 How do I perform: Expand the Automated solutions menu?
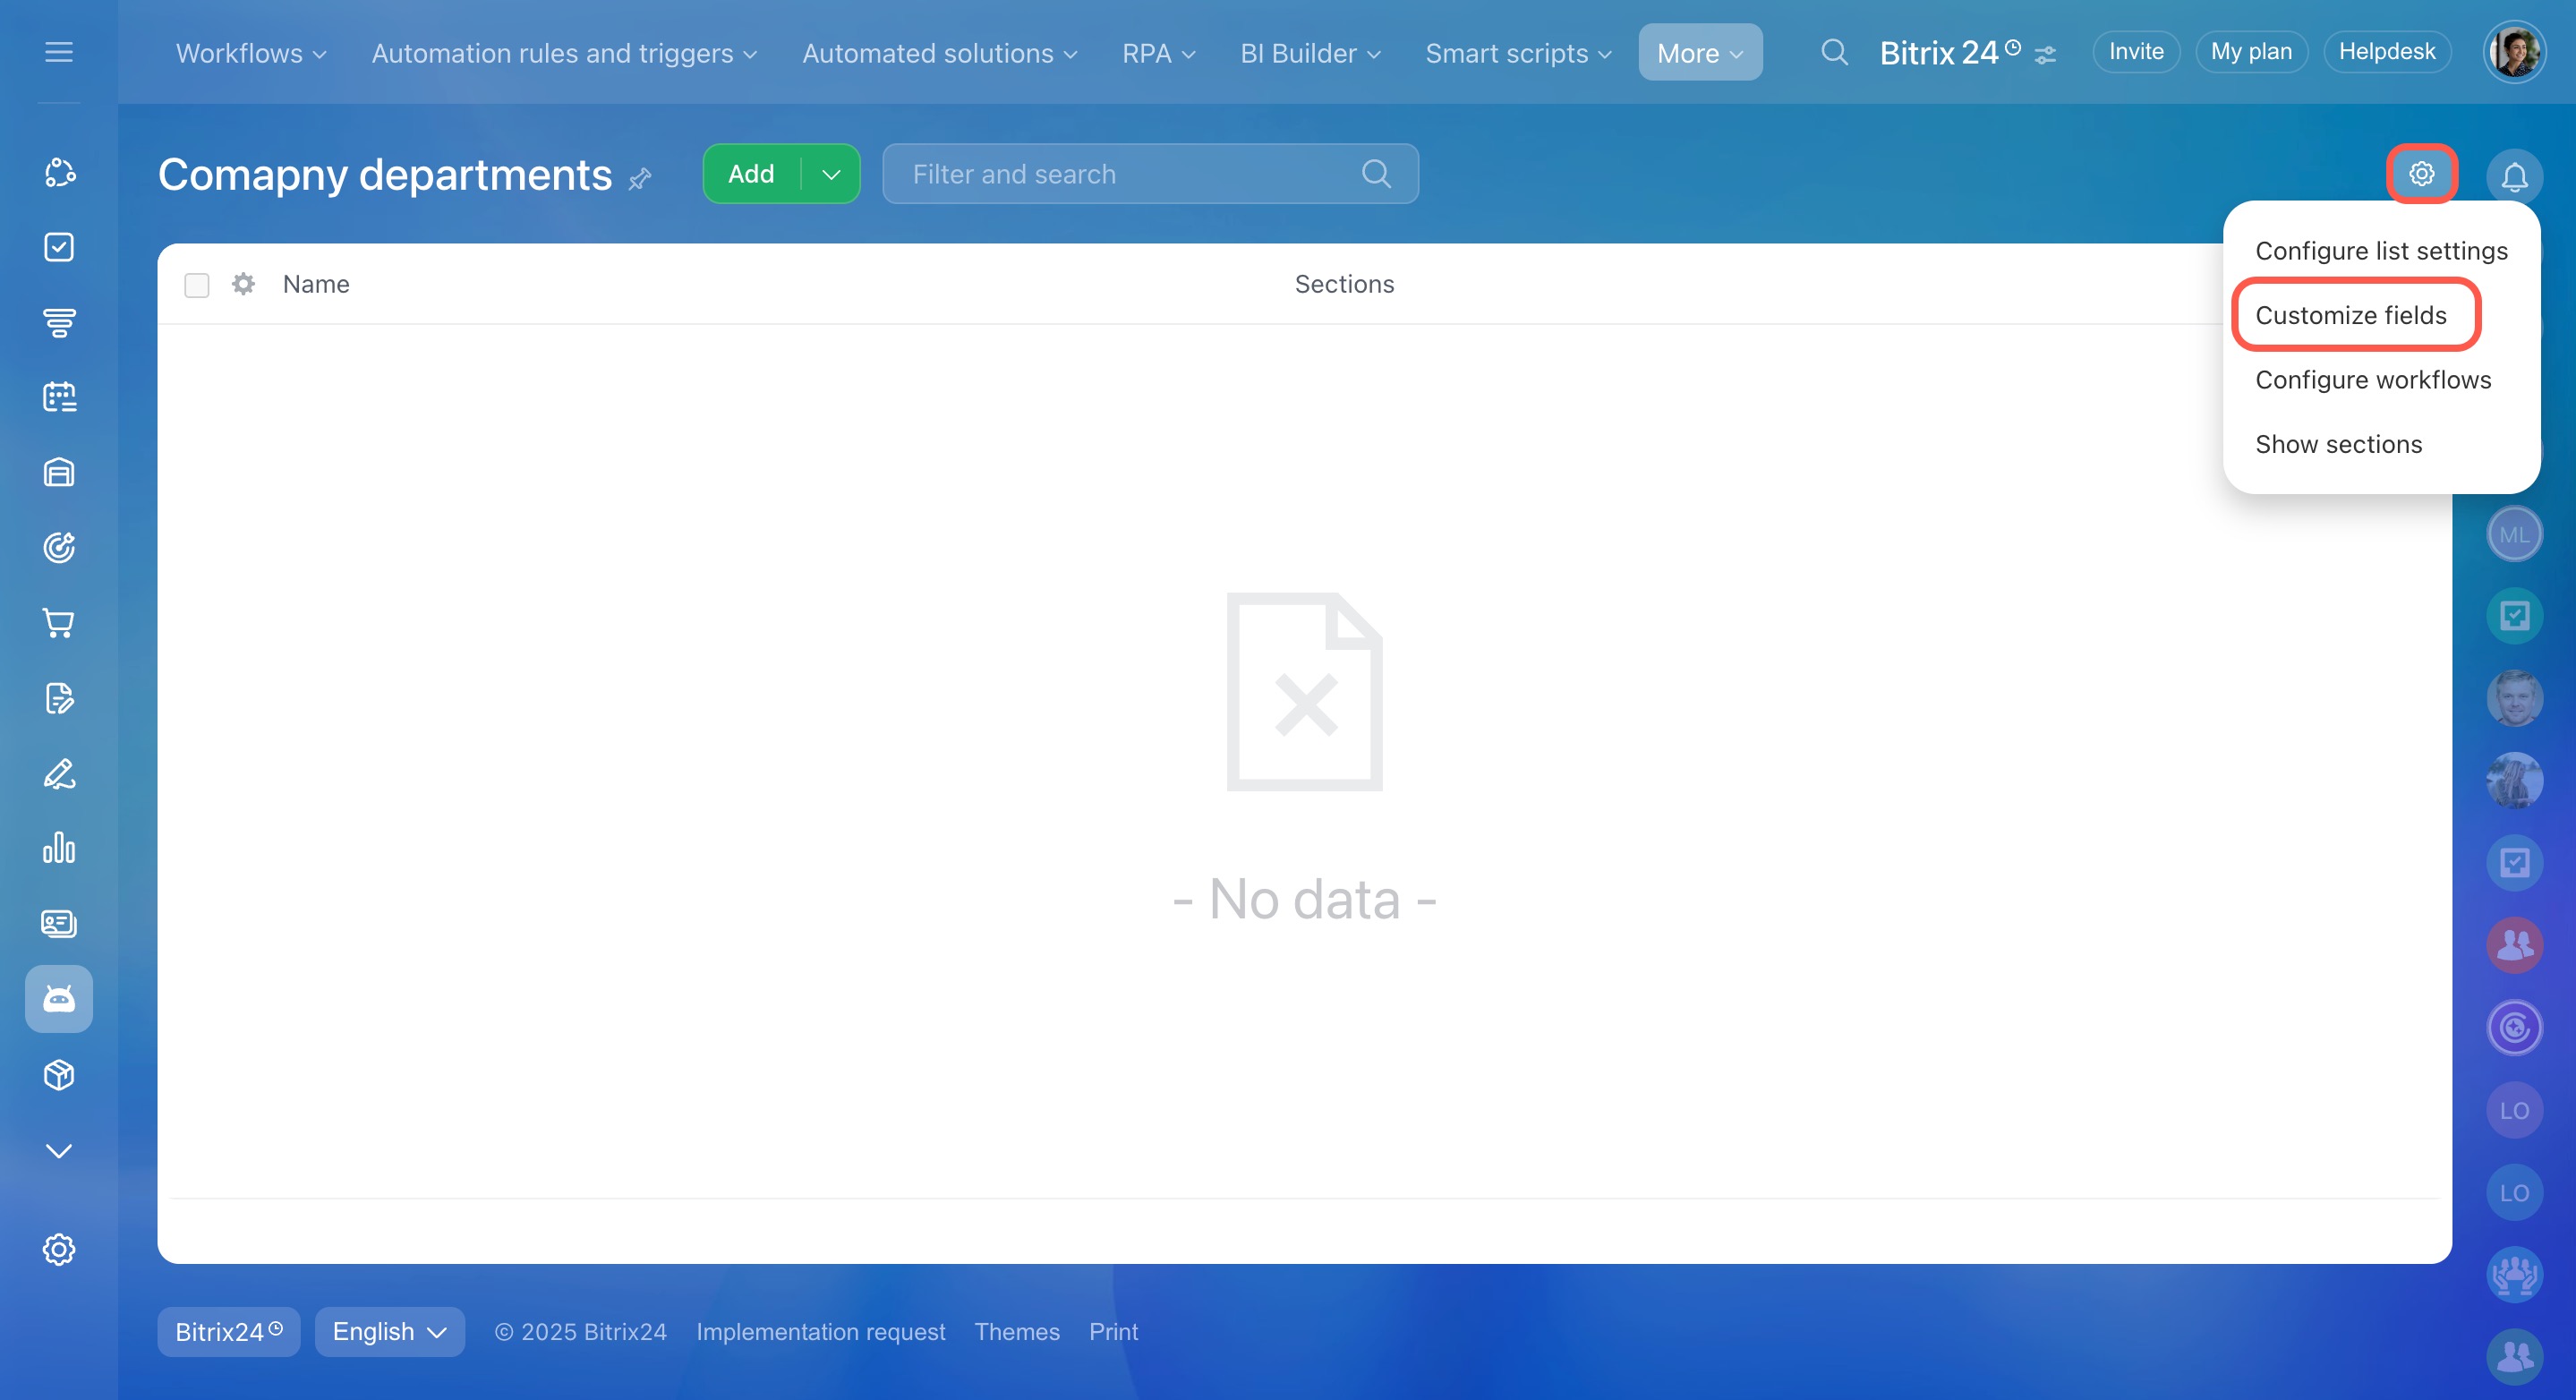click(940, 53)
